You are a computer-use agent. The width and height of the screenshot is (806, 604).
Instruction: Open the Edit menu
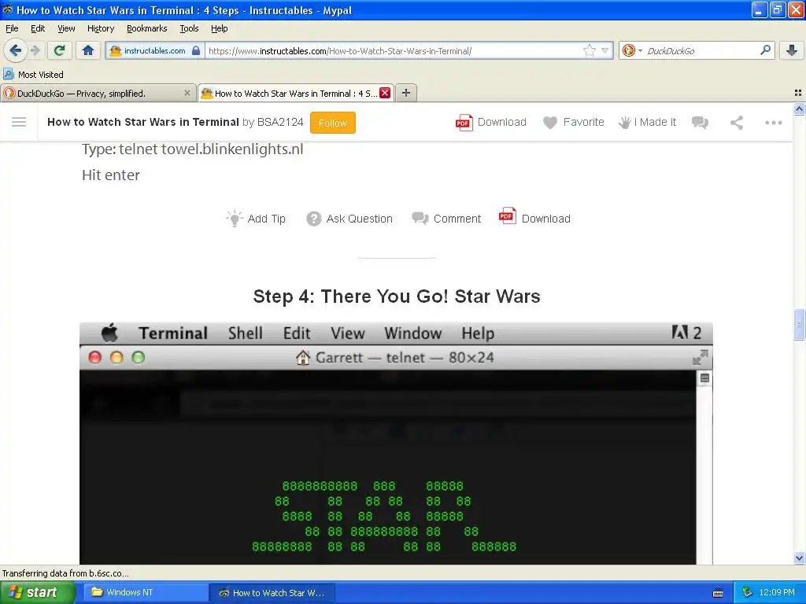[38, 28]
